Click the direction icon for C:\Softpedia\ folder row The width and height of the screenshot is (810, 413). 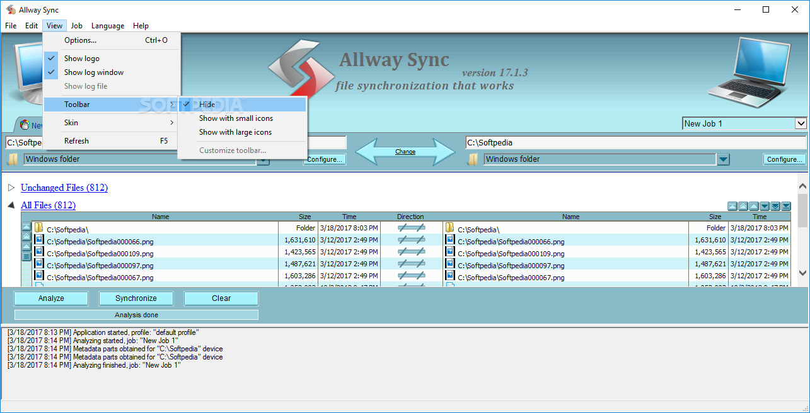(411, 228)
